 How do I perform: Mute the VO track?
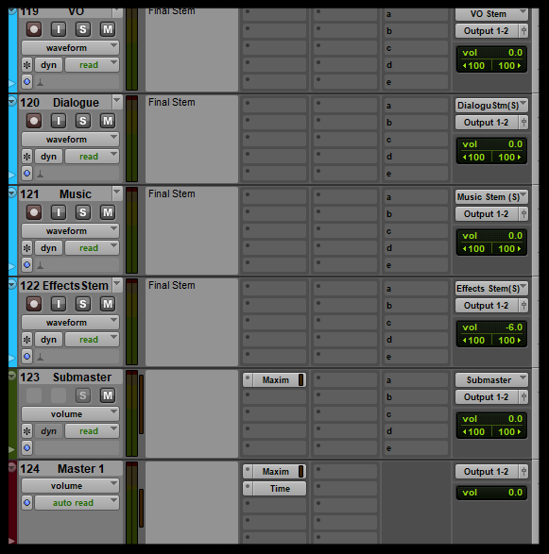tap(108, 29)
